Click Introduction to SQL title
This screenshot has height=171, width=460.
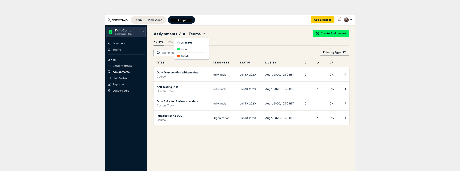169,116
